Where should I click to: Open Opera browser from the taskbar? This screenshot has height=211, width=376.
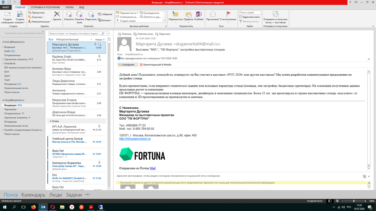tap(53, 207)
